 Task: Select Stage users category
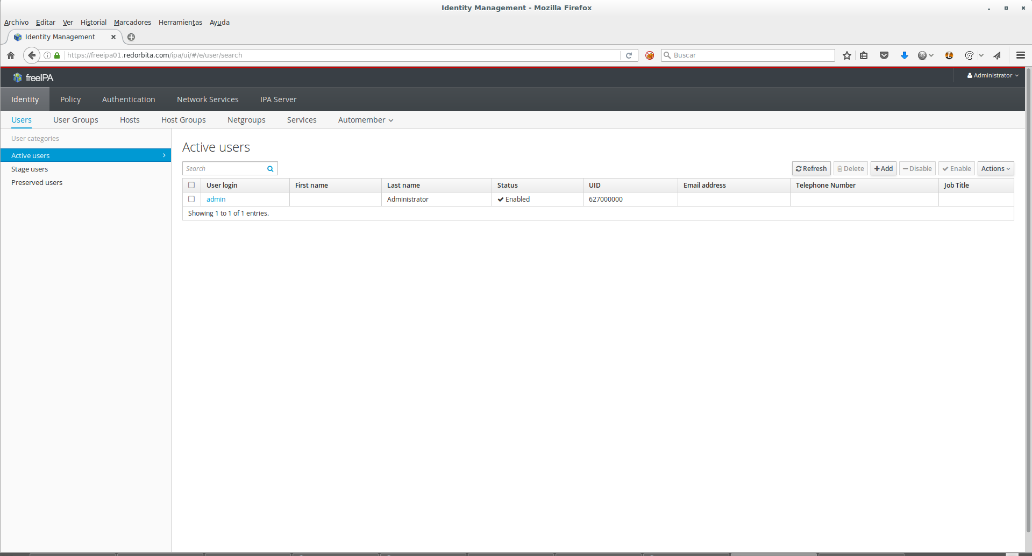(x=30, y=169)
